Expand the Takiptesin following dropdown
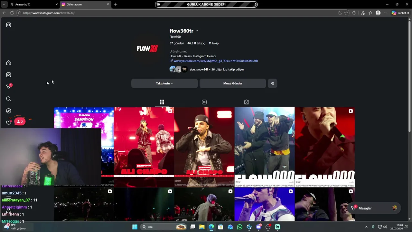 click(x=164, y=83)
